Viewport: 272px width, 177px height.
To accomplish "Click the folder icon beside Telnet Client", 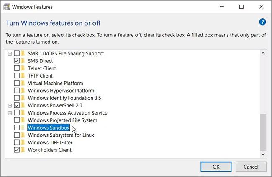I will click(x=23, y=68).
